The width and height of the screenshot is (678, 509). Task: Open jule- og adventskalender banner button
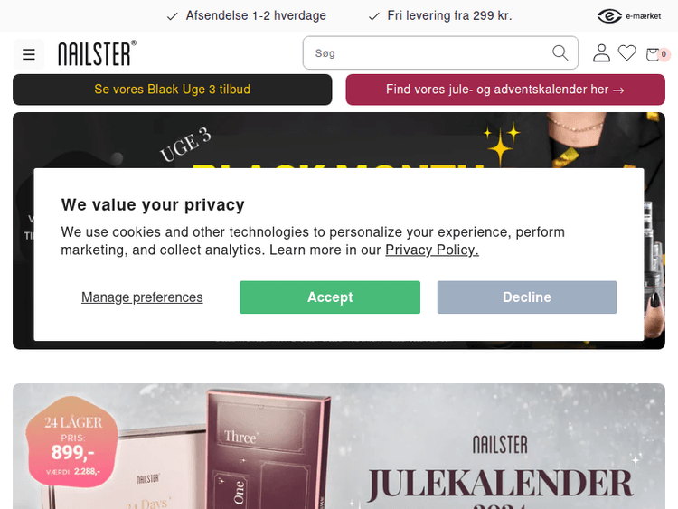point(505,90)
